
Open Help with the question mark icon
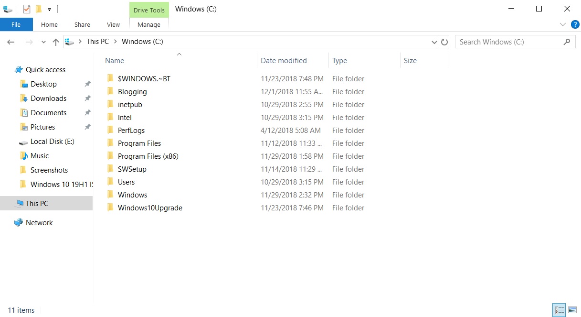point(575,24)
